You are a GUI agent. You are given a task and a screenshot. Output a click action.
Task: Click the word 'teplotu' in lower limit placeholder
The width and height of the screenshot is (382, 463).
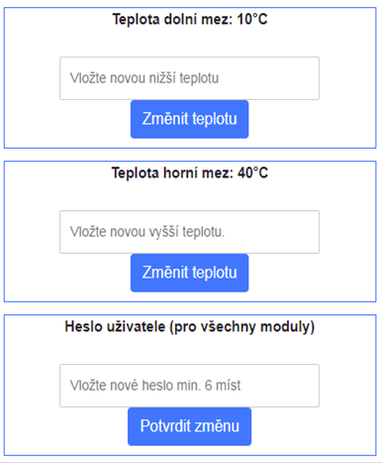(199, 78)
